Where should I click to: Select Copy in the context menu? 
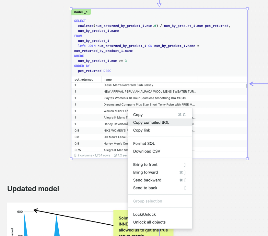[x=138, y=115]
